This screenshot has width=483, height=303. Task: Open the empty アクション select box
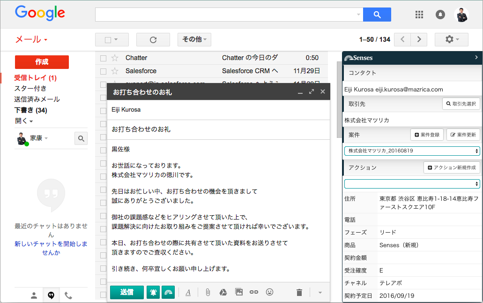pyautogui.click(x=412, y=184)
